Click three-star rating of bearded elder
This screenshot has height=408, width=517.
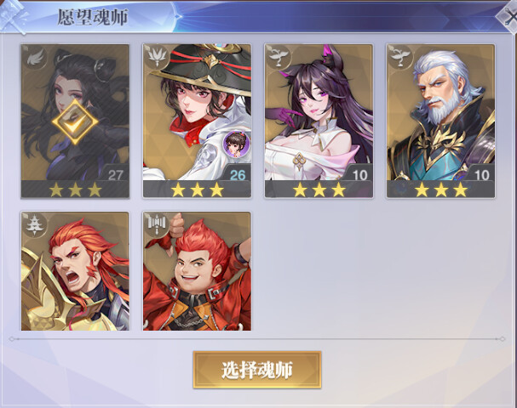pos(440,190)
